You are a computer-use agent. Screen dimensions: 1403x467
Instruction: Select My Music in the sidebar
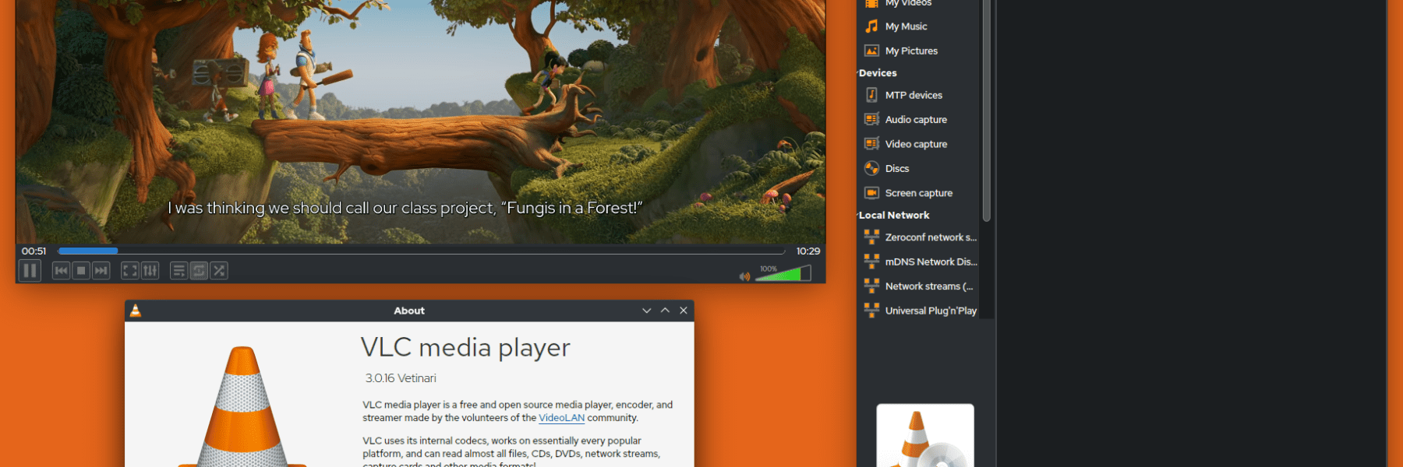906,26
